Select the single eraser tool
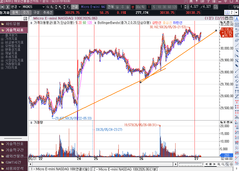Viewport: 239px width, 171px height. (x=237, y=40)
